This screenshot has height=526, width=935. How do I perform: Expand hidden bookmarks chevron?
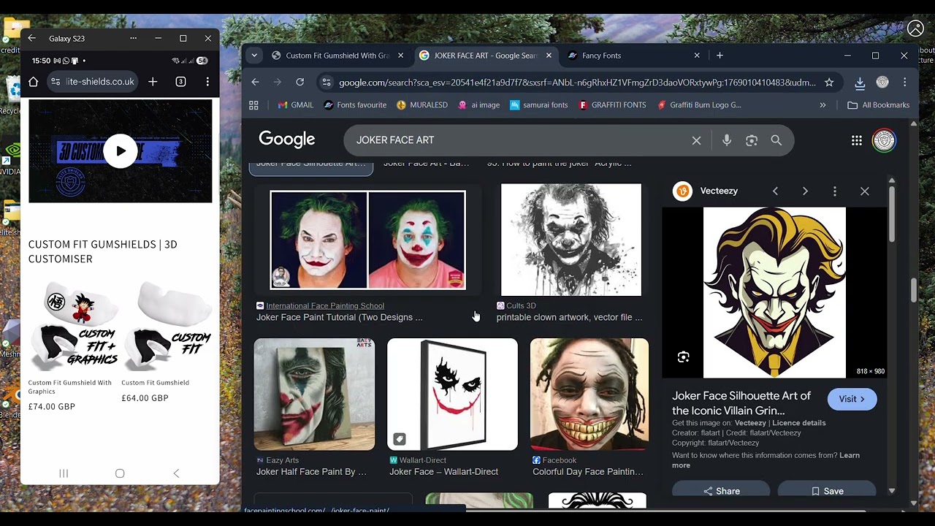823,105
